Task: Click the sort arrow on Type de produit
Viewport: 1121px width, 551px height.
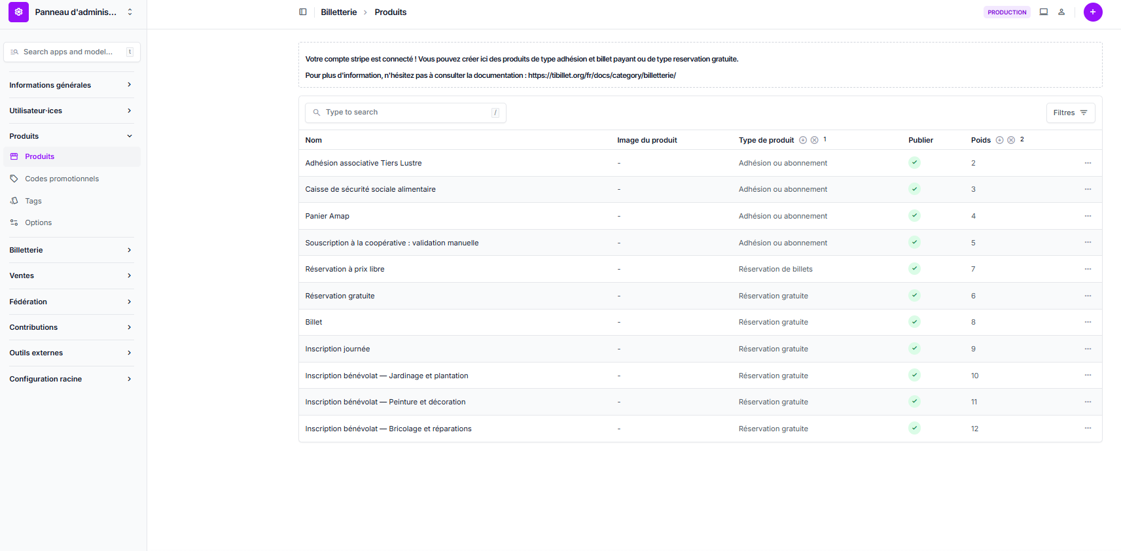Action: (803, 140)
